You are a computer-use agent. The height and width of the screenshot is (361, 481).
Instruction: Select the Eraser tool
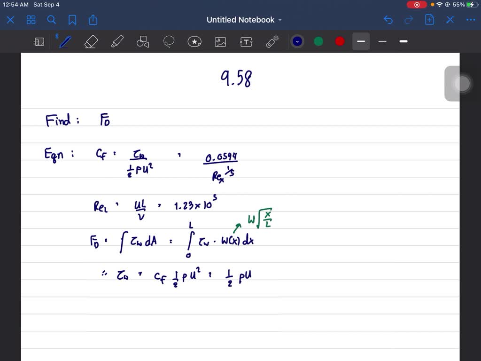91,41
